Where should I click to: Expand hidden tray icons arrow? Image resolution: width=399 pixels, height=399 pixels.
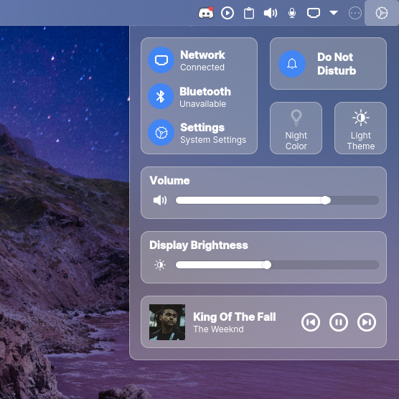[334, 13]
